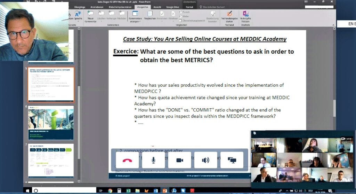The height and width of the screenshot is (194, 356).
Task: Click the slide panel scroll-down arrow
Action: coord(79,181)
